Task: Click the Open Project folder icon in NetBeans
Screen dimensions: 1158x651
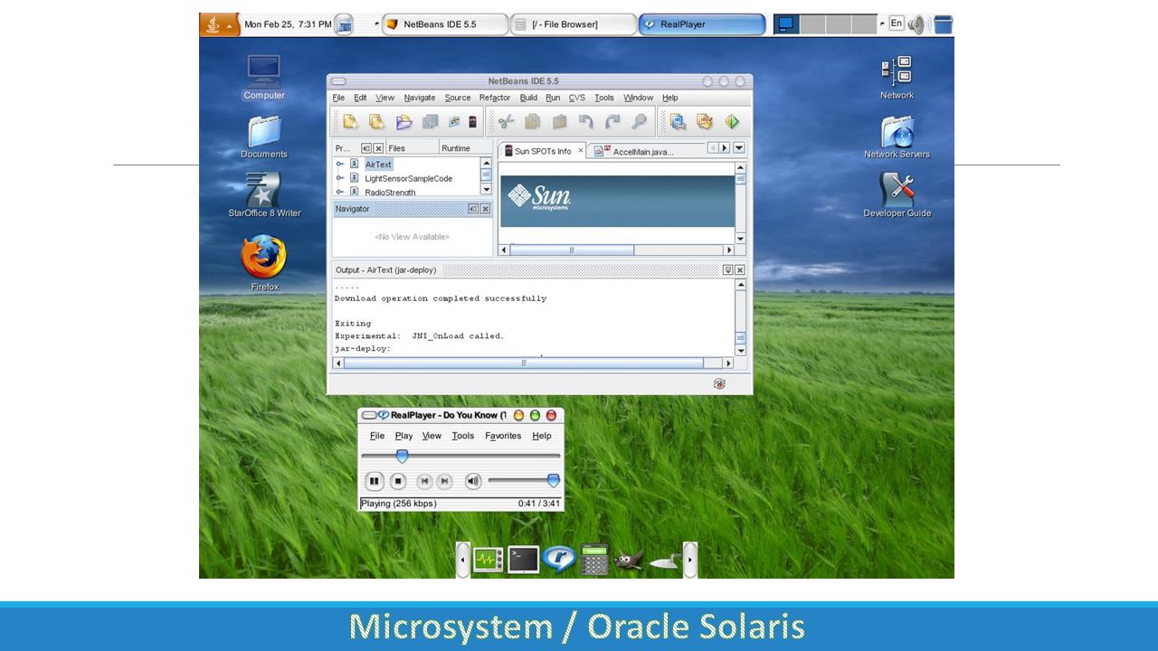Action: [404, 122]
